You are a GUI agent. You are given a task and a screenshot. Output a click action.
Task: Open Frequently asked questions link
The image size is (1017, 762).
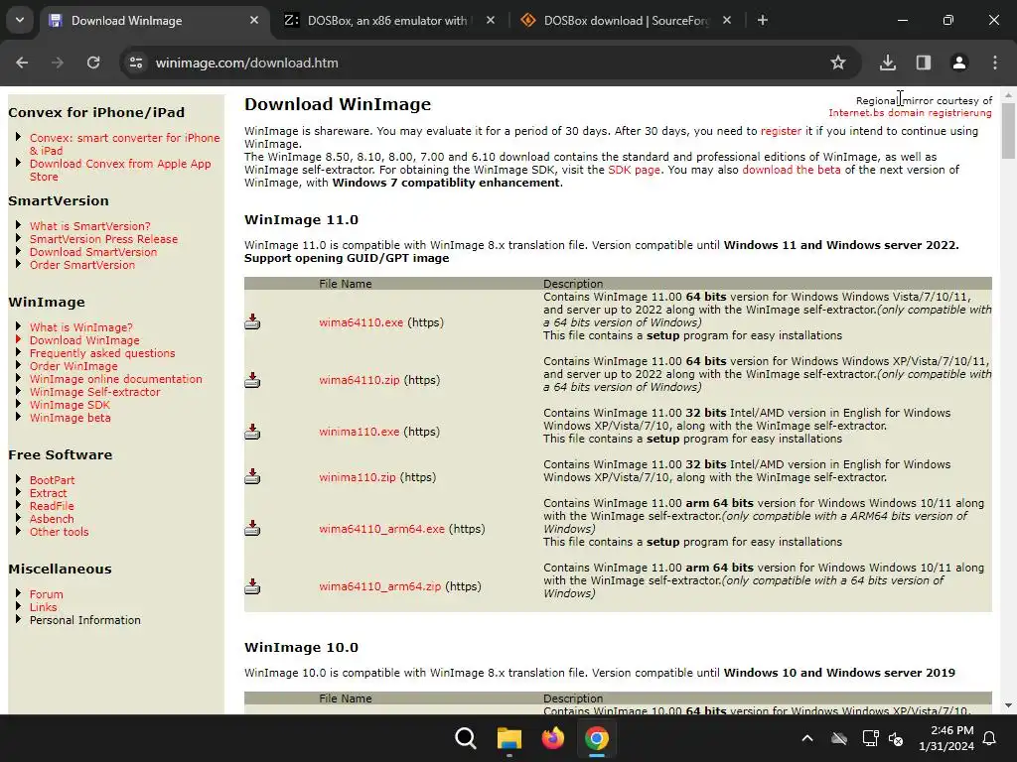point(102,353)
